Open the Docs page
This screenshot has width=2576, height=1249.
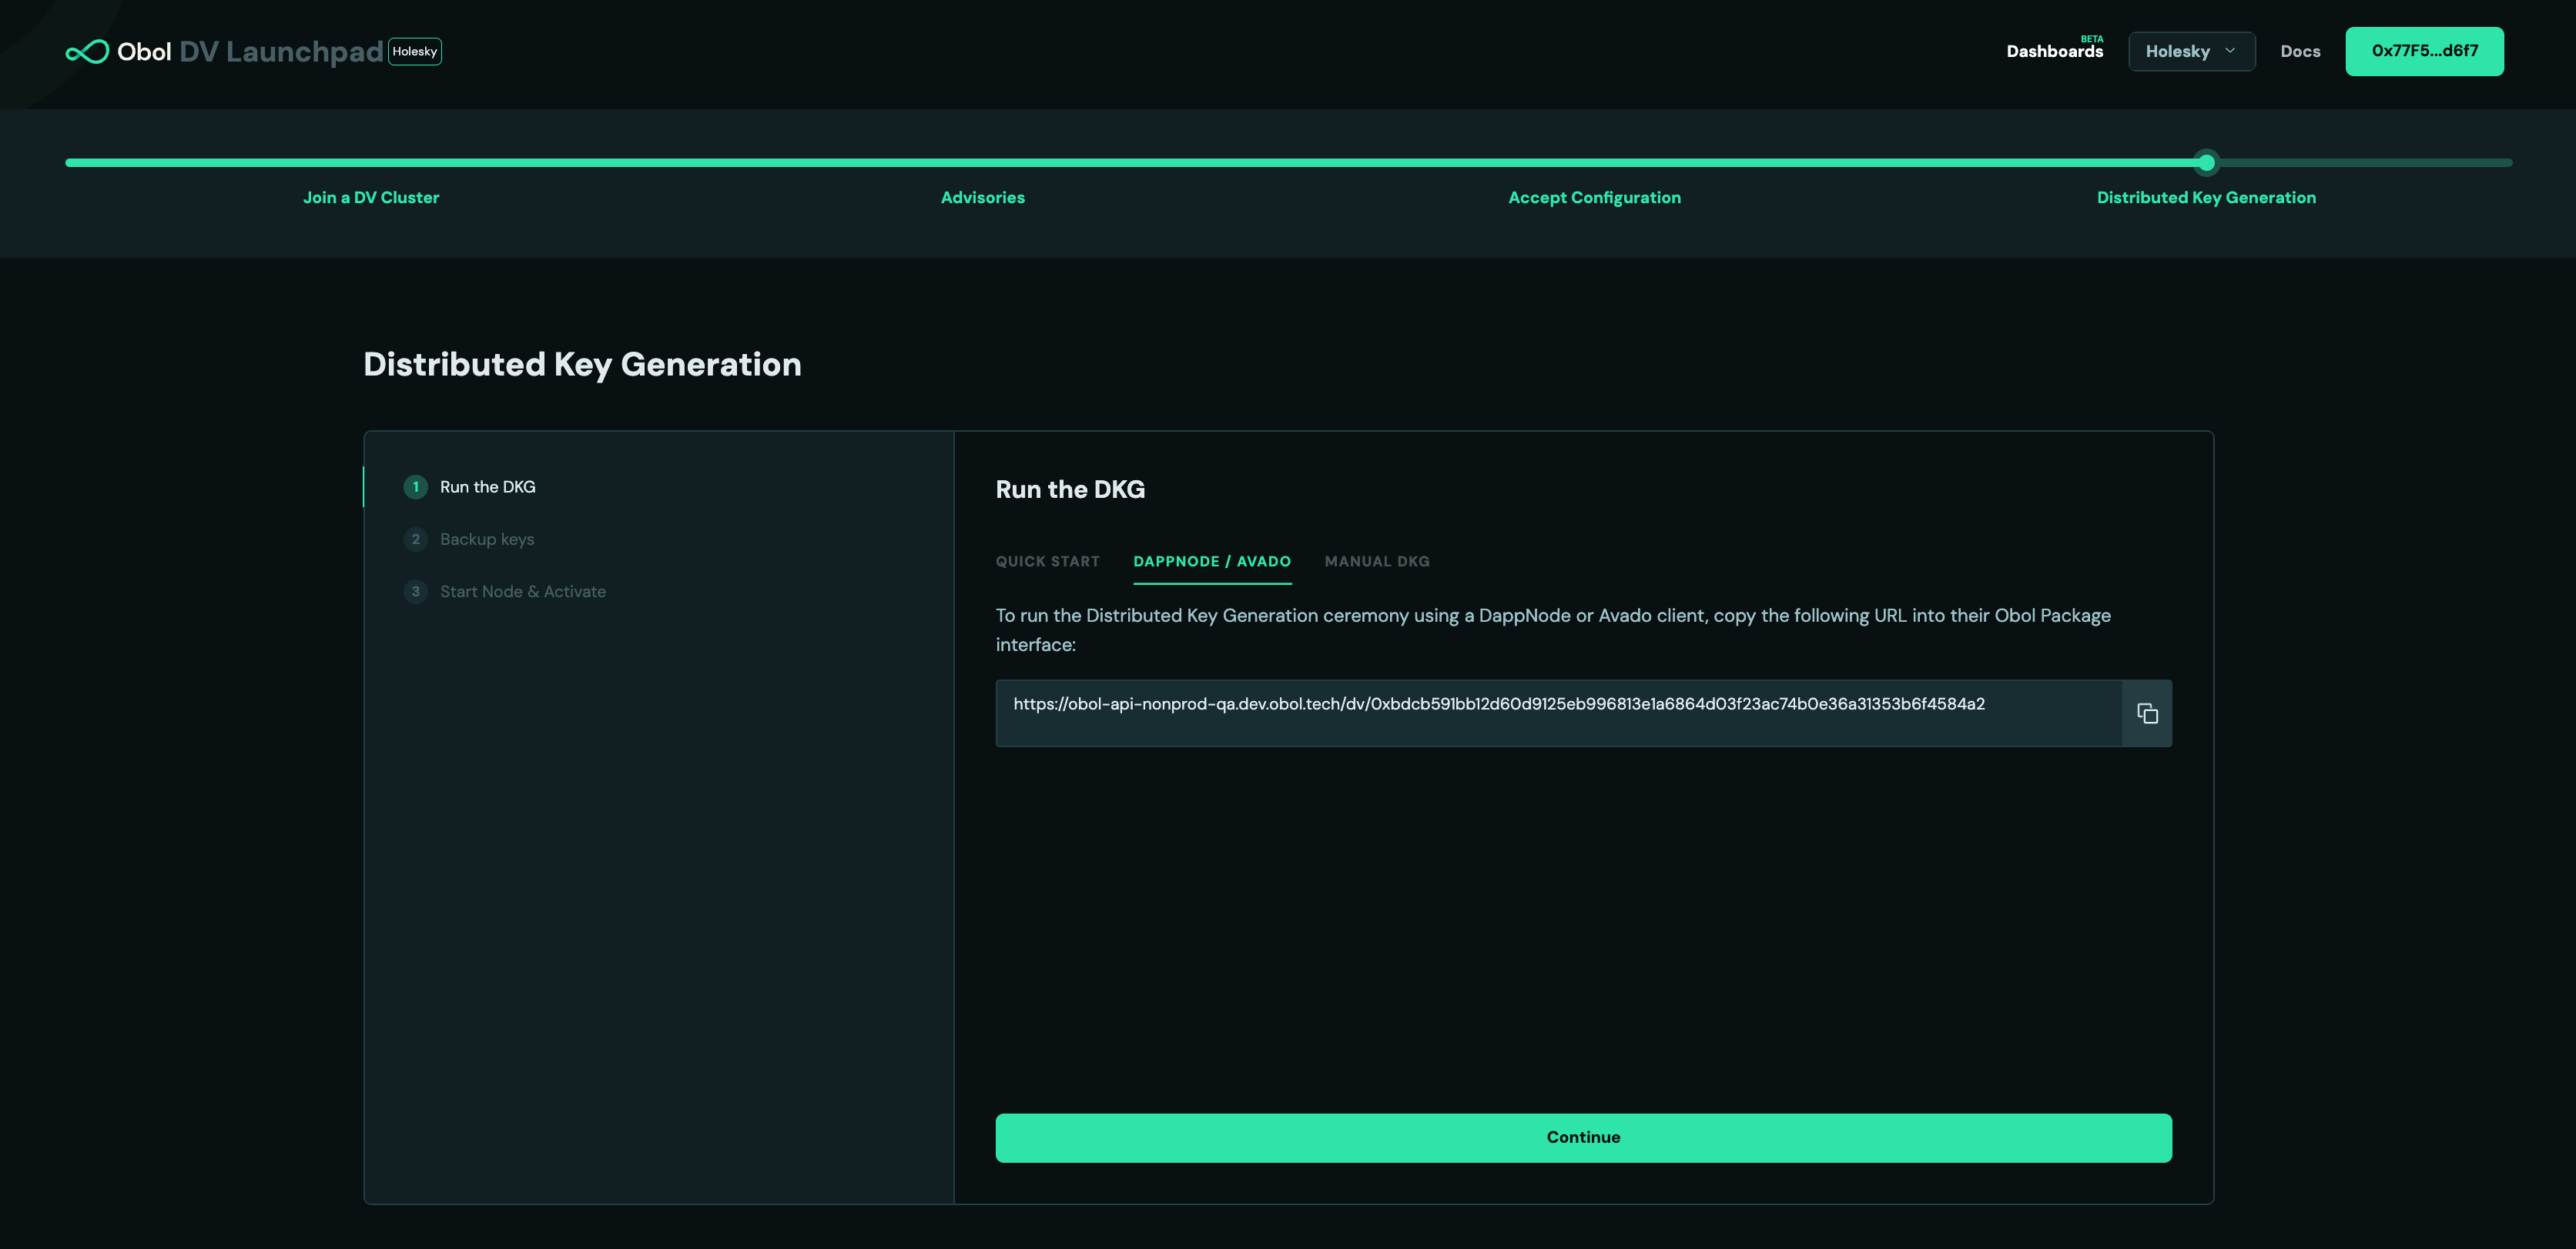point(2300,51)
